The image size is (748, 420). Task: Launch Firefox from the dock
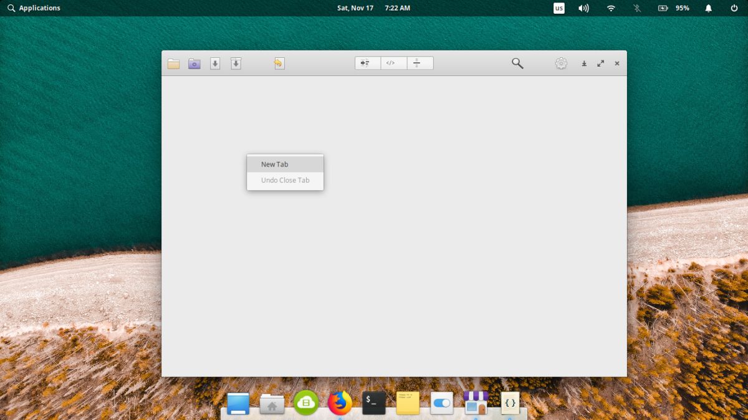click(x=340, y=403)
